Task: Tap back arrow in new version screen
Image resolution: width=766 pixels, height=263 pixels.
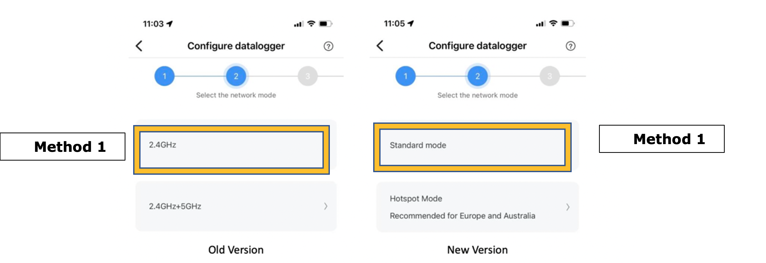Action: click(x=380, y=46)
